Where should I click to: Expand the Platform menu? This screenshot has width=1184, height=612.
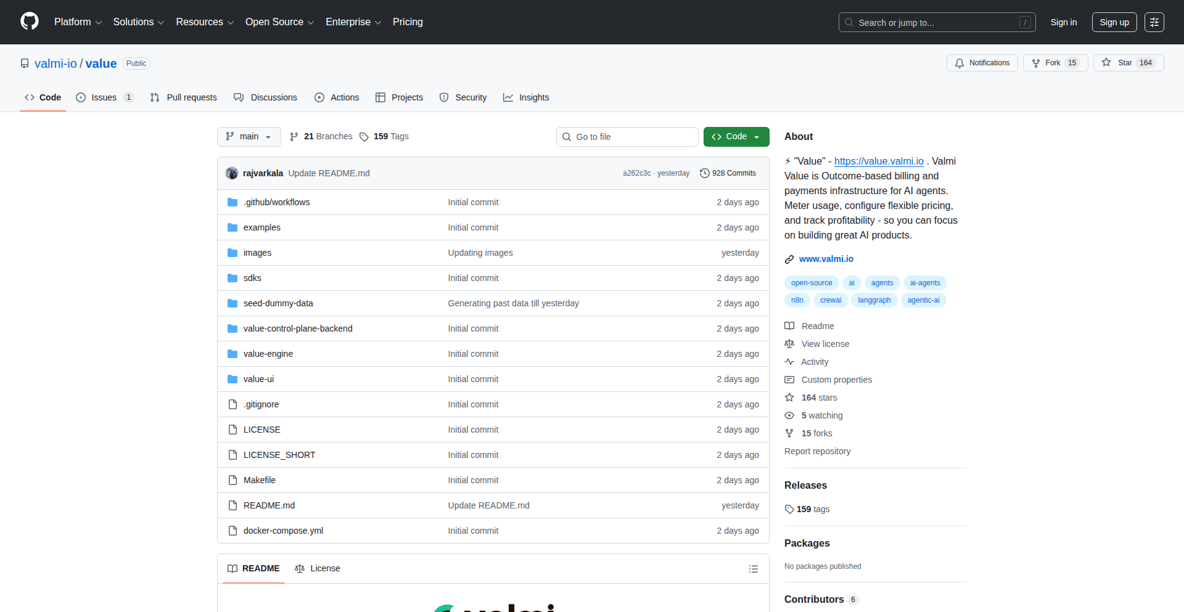(x=78, y=22)
